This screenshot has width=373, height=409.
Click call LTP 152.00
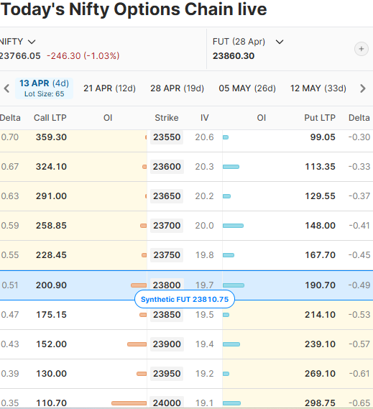click(x=51, y=344)
